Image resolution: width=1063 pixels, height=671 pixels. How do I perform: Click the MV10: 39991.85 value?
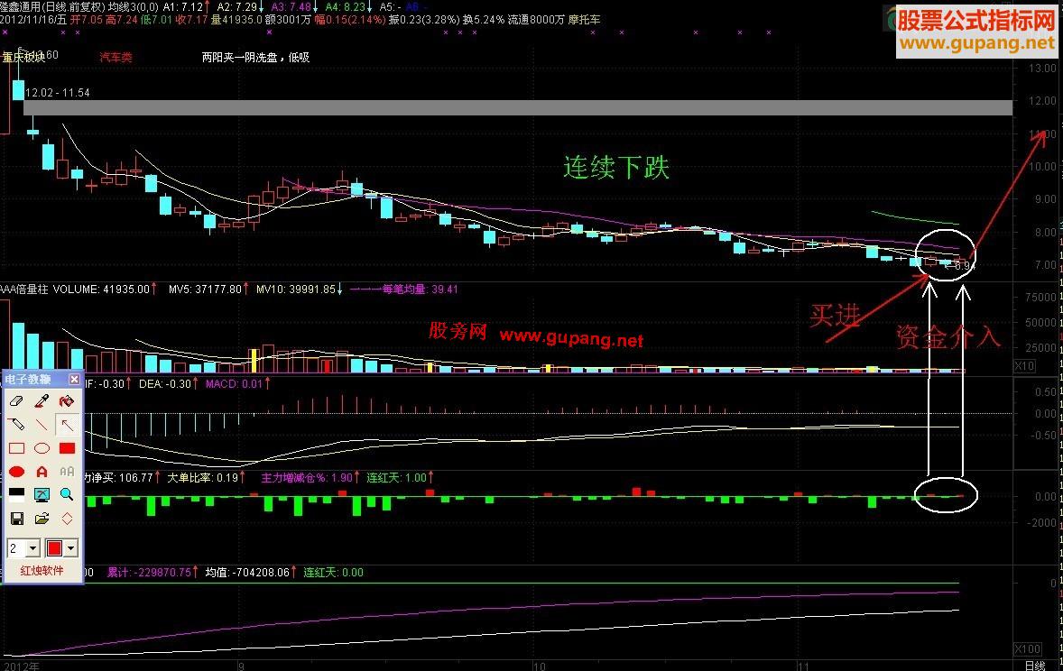pos(296,290)
